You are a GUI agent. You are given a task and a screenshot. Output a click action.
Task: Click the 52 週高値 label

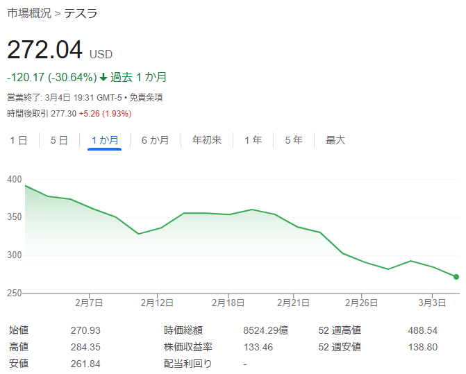340,330
